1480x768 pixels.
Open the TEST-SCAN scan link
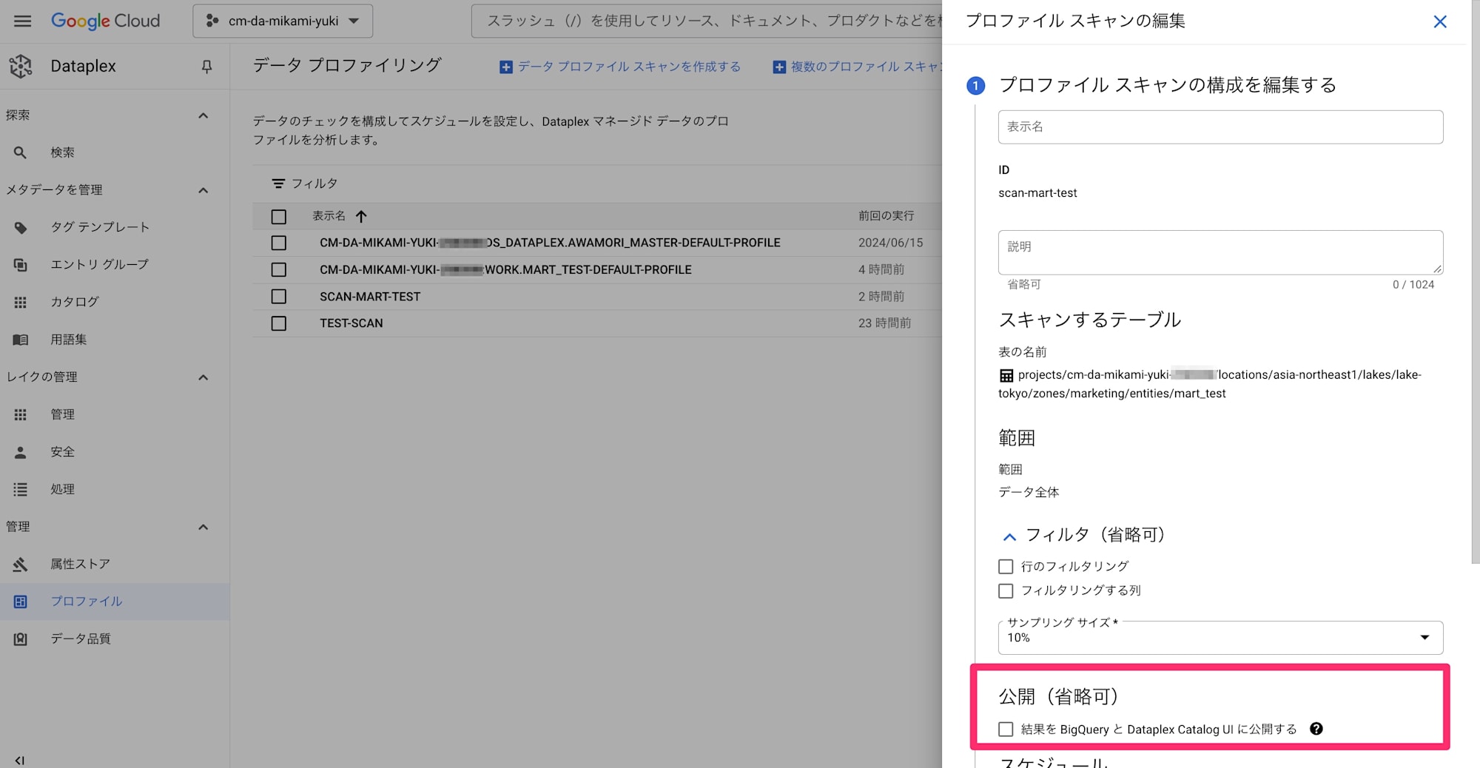tap(351, 323)
